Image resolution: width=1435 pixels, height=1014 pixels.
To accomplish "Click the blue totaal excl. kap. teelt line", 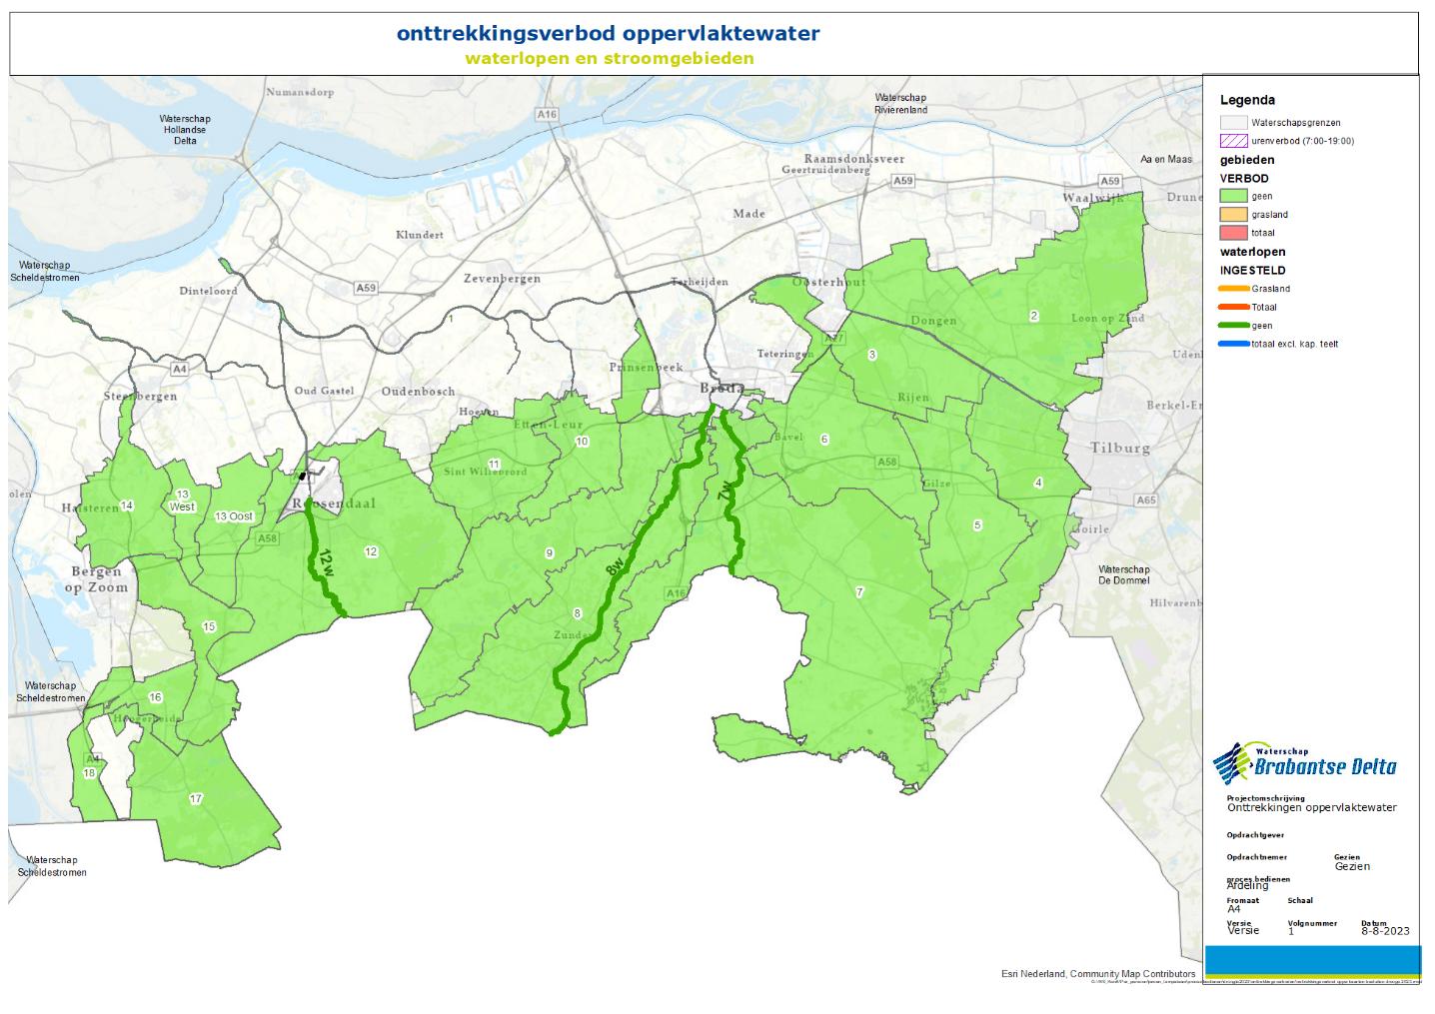I will tap(1233, 344).
